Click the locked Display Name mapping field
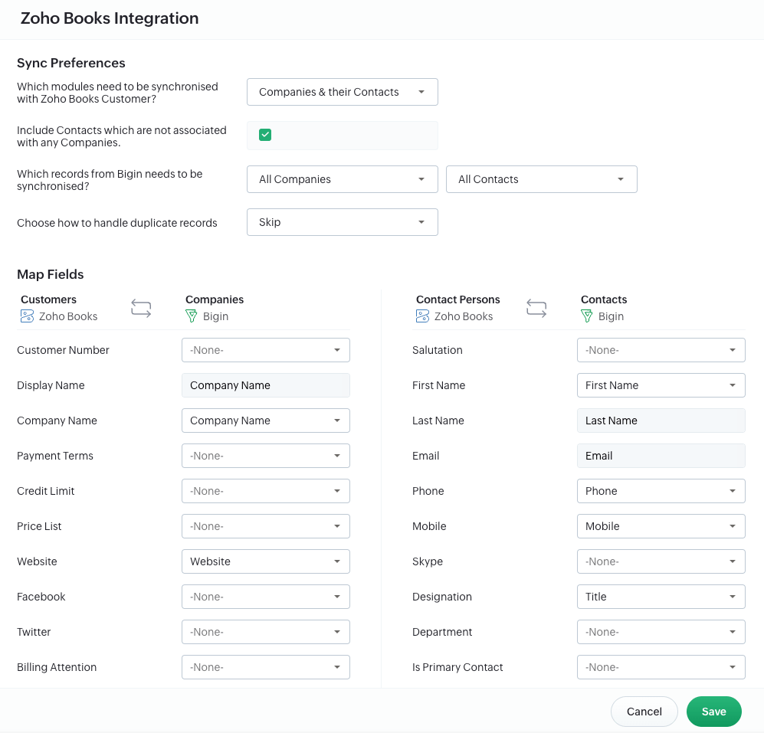The width and height of the screenshot is (764, 733). point(265,385)
